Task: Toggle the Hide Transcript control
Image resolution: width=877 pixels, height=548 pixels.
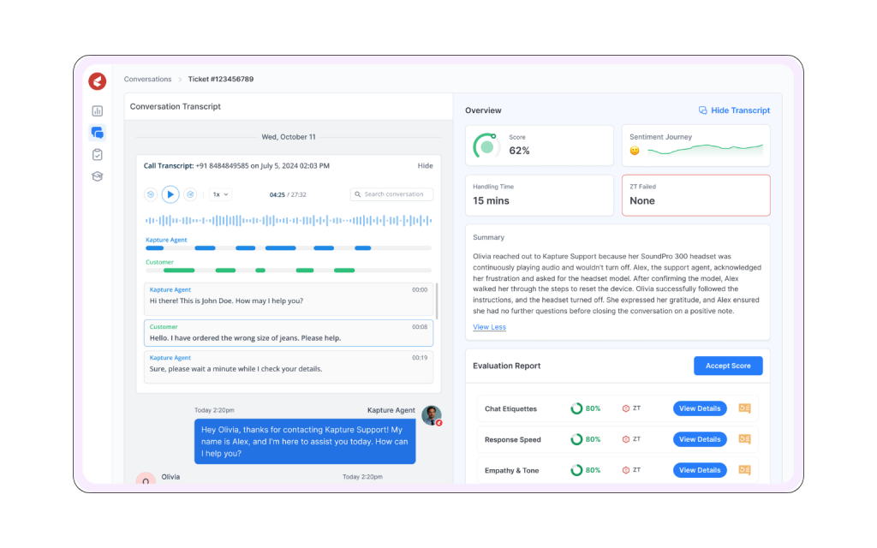Action: coord(734,110)
